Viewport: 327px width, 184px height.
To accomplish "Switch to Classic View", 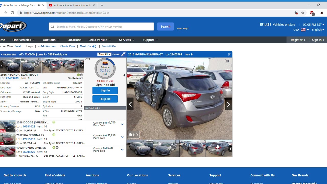I will pos(67,46).
